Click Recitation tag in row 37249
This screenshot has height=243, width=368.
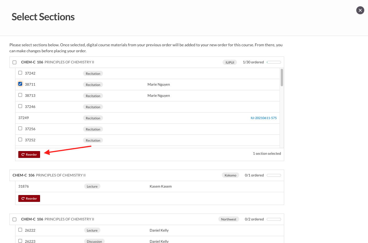click(x=93, y=118)
